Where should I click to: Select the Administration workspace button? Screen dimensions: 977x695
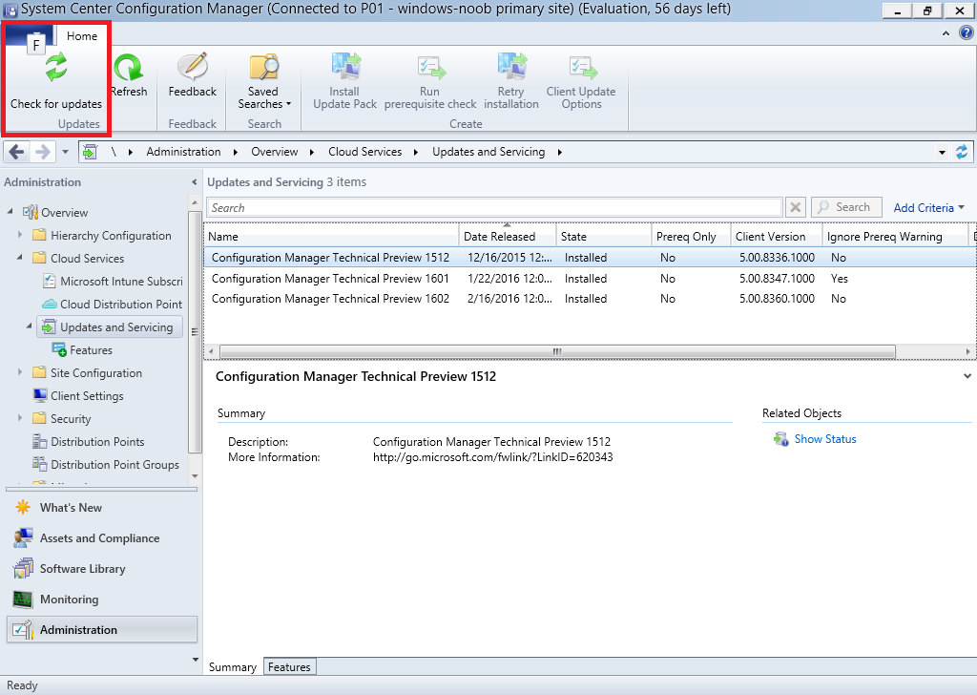tap(102, 629)
